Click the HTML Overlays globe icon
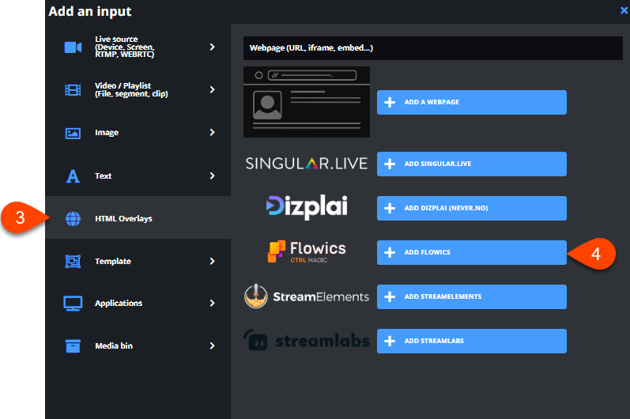Screen dimensions: 630x419 coord(74,218)
